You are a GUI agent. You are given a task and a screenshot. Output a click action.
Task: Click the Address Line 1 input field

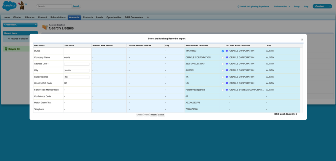click(77, 64)
